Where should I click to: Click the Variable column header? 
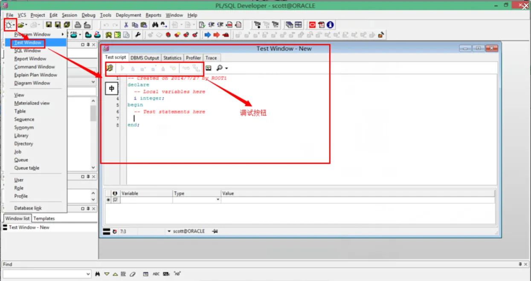pos(147,193)
